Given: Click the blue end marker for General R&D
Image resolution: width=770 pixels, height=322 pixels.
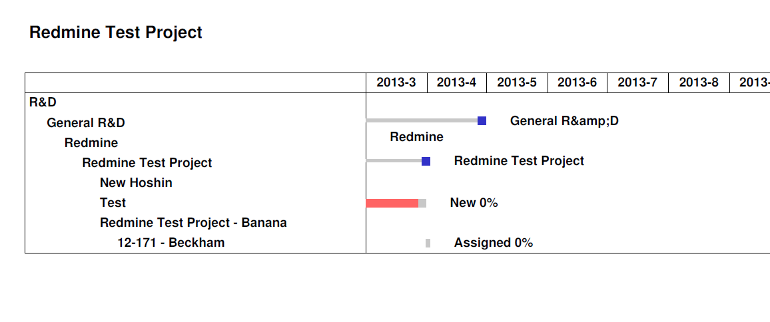Looking at the screenshot, I should 482,120.
